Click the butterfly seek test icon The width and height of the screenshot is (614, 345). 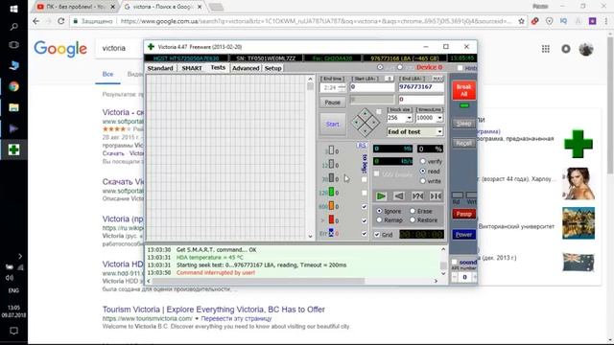436,196
